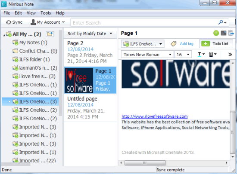Select the Page 2 note
Viewport: 237px width, 174px height.
pos(90,52)
